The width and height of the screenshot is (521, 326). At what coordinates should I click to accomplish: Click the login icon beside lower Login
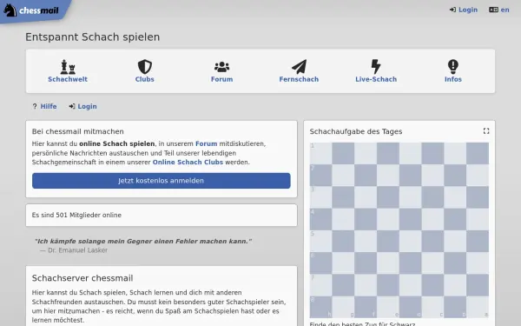[x=72, y=106]
